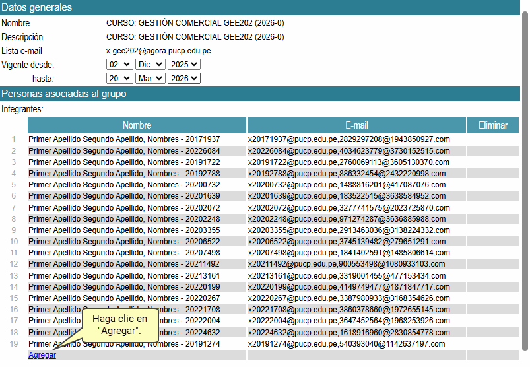Open the "Vigente desde" day dropdown showing 02
This screenshot has height=367, width=530.
(x=119, y=64)
